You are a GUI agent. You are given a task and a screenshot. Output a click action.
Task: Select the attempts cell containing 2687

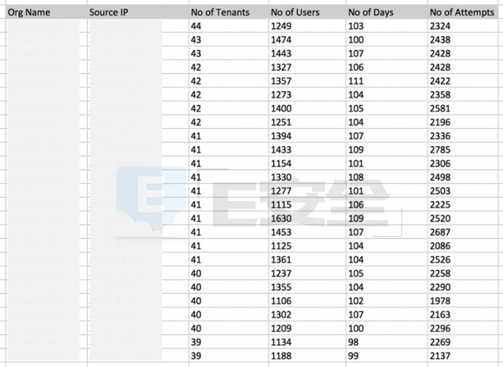pos(463,233)
